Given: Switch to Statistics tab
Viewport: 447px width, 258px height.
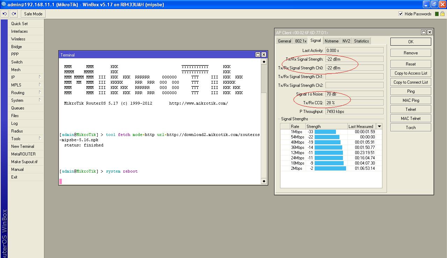Looking at the screenshot, I should (x=361, y=41).
